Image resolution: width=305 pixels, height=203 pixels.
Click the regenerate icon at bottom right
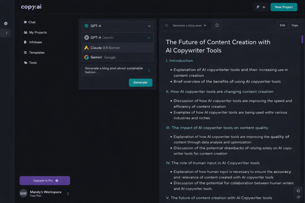tap(298, 197)
